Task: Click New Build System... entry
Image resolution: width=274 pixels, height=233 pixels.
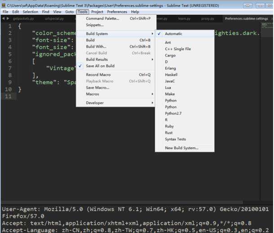Action: click(x=185, y=148)
